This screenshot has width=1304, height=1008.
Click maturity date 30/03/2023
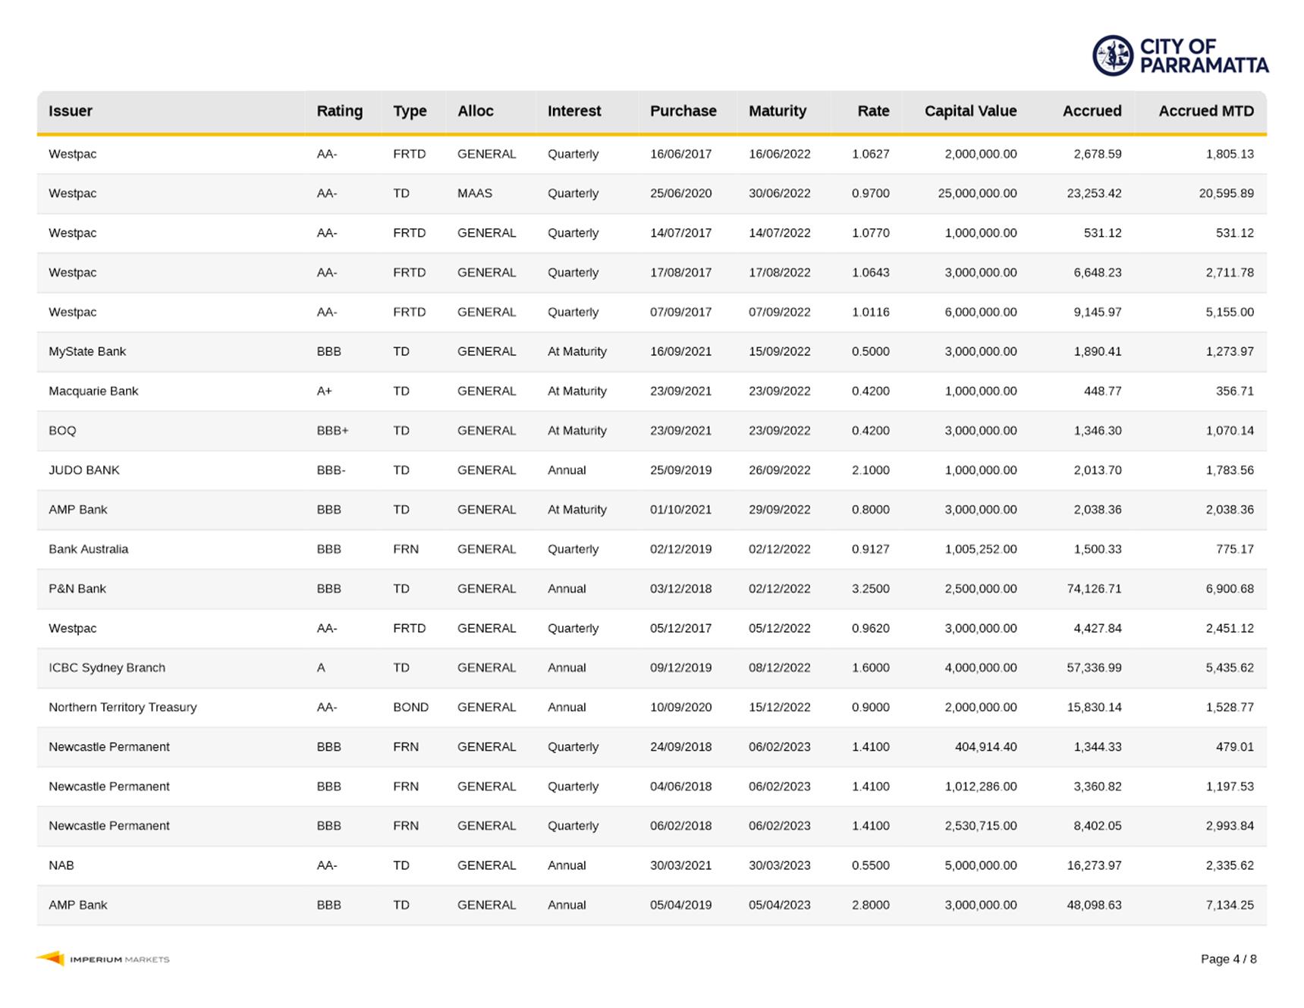(780, 865)
